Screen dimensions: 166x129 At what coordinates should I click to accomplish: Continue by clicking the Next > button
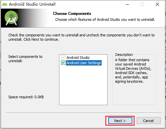pos(120,121)
